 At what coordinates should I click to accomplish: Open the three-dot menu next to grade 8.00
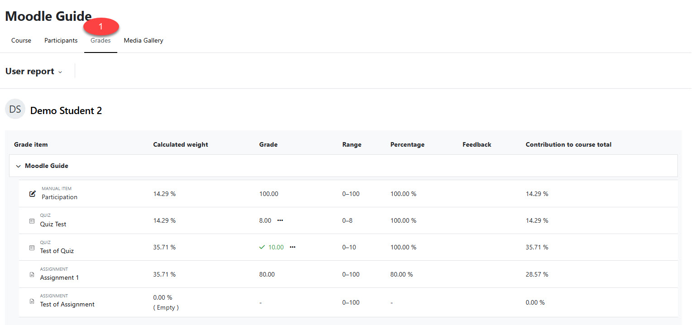[280, 220]
